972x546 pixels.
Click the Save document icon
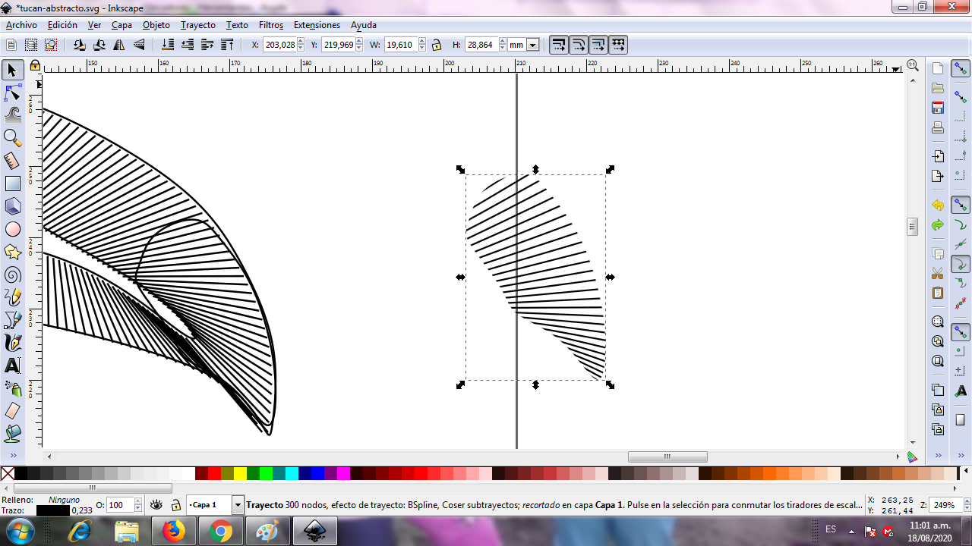tap(938, 108)
